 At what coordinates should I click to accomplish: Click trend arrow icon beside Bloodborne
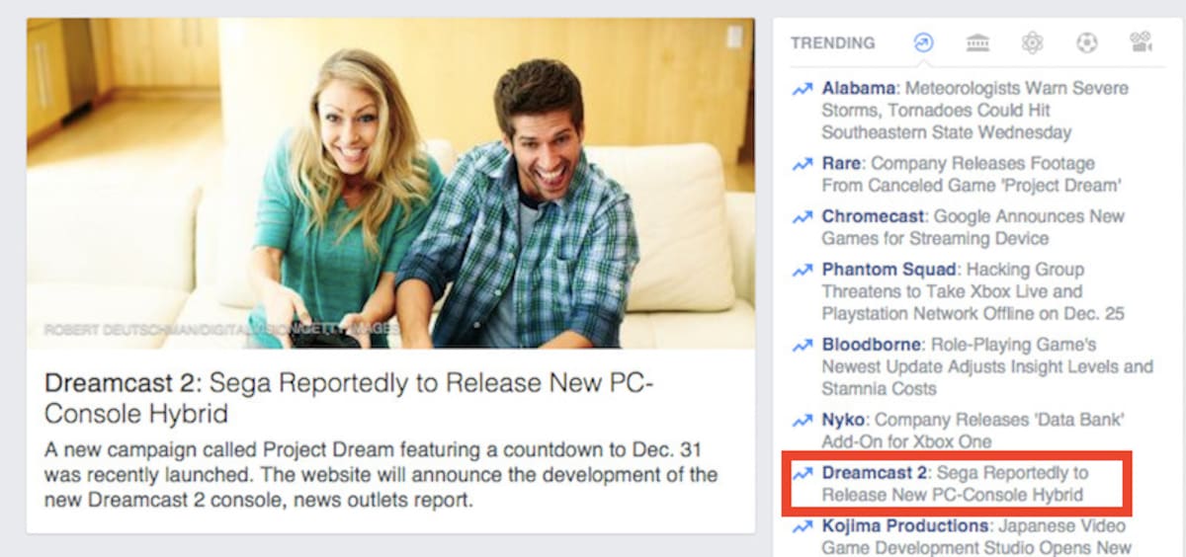coord(802,346)
